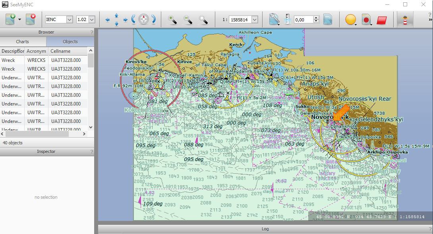Click the remove chart icon
Screen dimensions: 433x234
click(31, 19)
